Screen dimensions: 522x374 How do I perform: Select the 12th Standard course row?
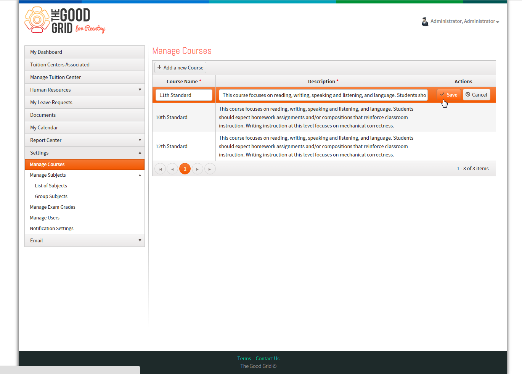(x=324, y=146)
